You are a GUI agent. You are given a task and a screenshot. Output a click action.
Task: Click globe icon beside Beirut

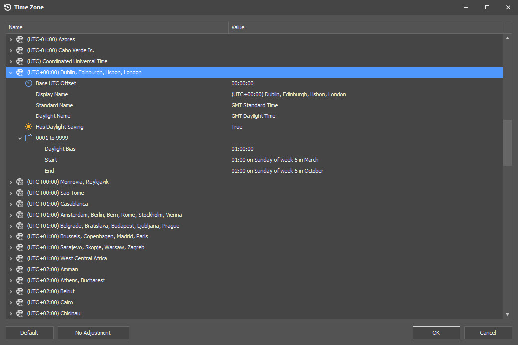click(20, 291)
